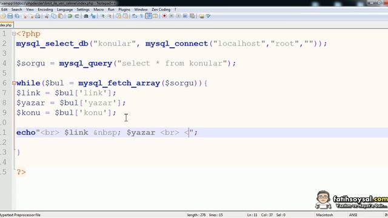Image resolution: width=388 pixels, height=218 pixels.
Task: Toggle the highlighted Indent Guide icon
Action: point(149,16)
